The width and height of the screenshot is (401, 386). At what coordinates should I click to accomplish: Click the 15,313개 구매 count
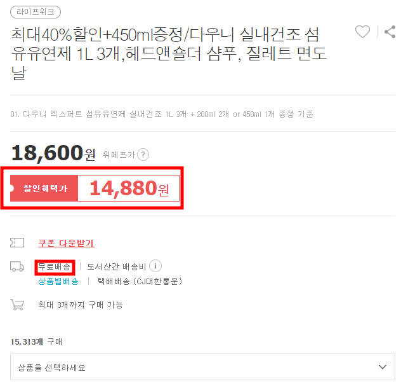pos(36,342)
